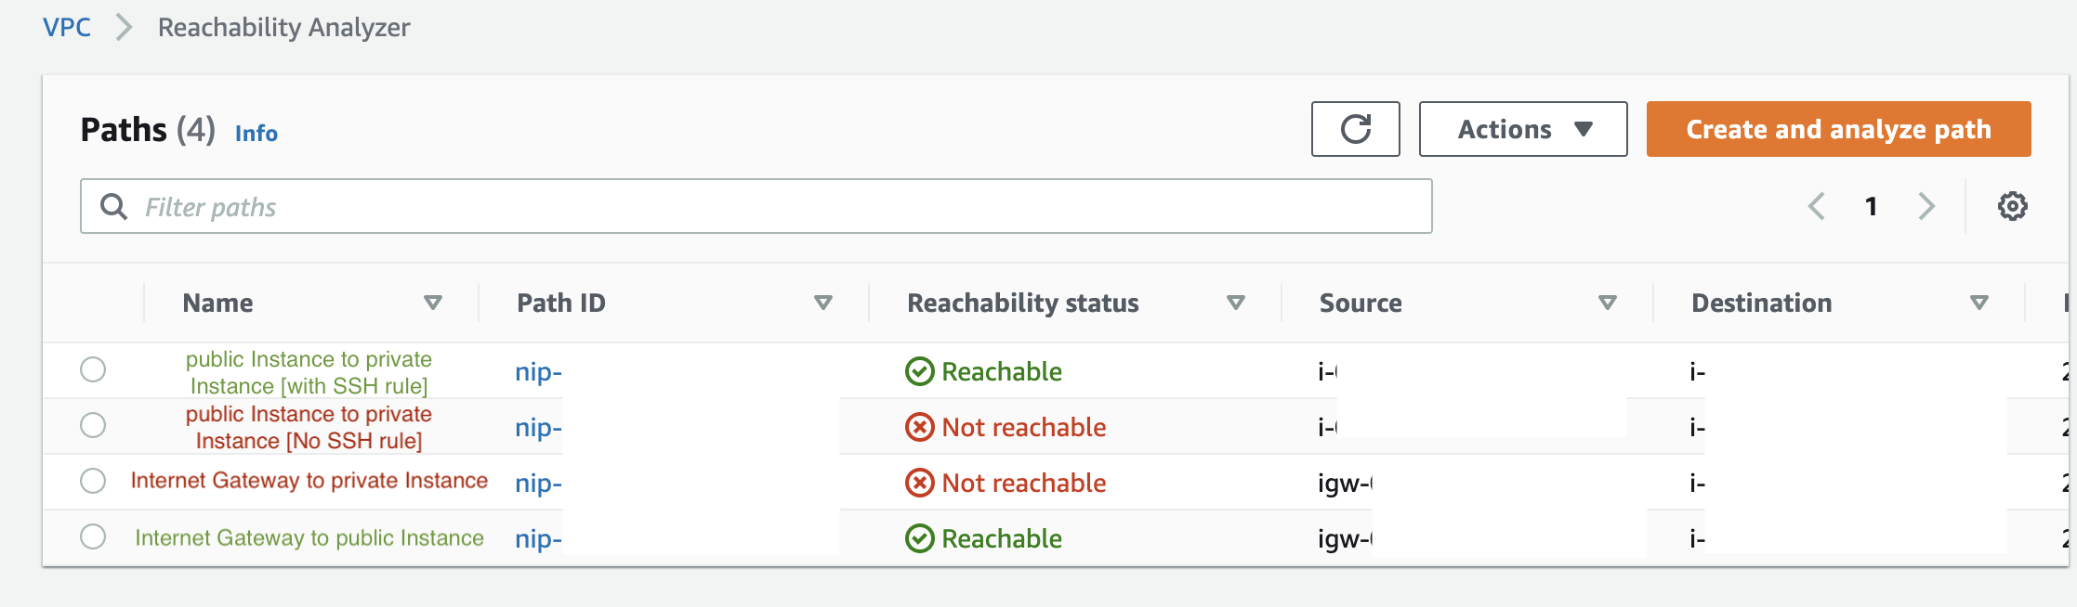Sort by Name column arrow
The image size is (2077, 607).
coord(432,303)
